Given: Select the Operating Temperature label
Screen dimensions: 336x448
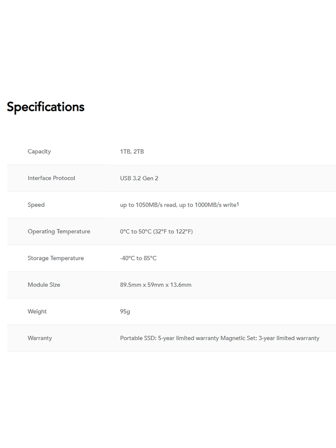Looking at the screenshot, I should (x=59, y=232).
